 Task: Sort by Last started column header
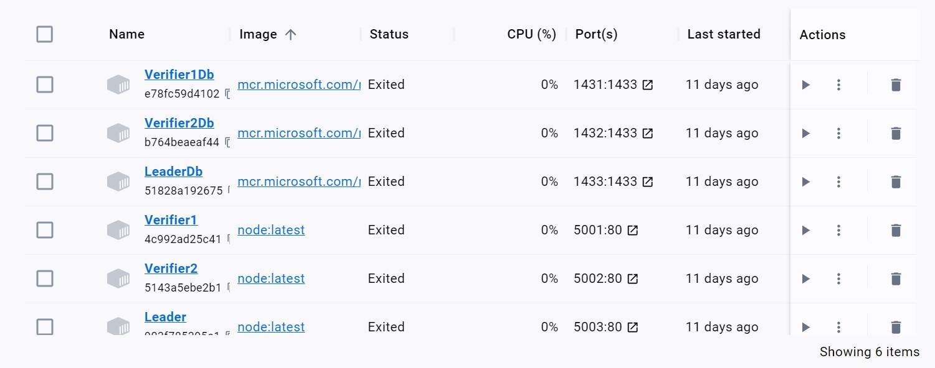pos(723,34)
